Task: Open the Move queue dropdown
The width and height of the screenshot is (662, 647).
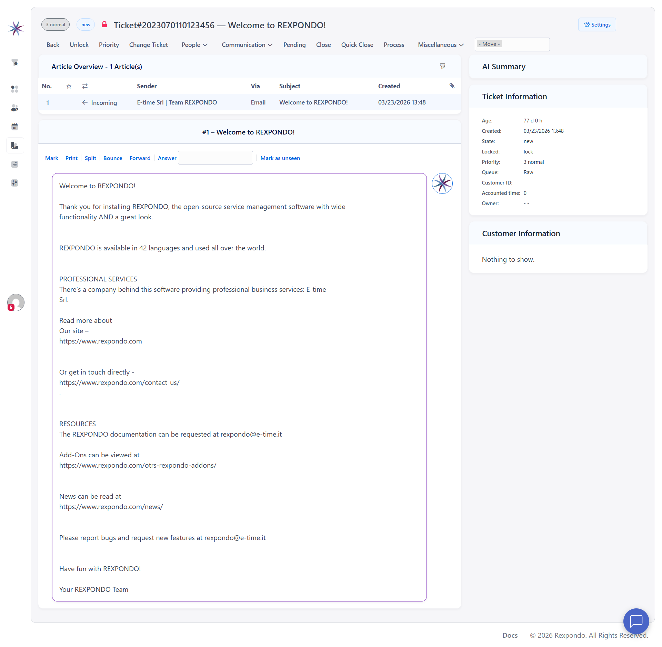Action: (512, 44)
